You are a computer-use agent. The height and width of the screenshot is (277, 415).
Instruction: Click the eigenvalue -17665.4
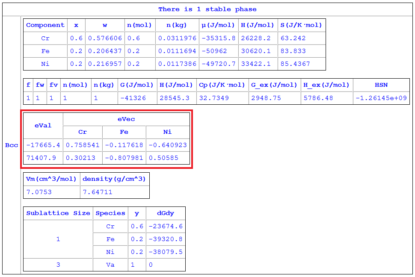tap(43, 145)
